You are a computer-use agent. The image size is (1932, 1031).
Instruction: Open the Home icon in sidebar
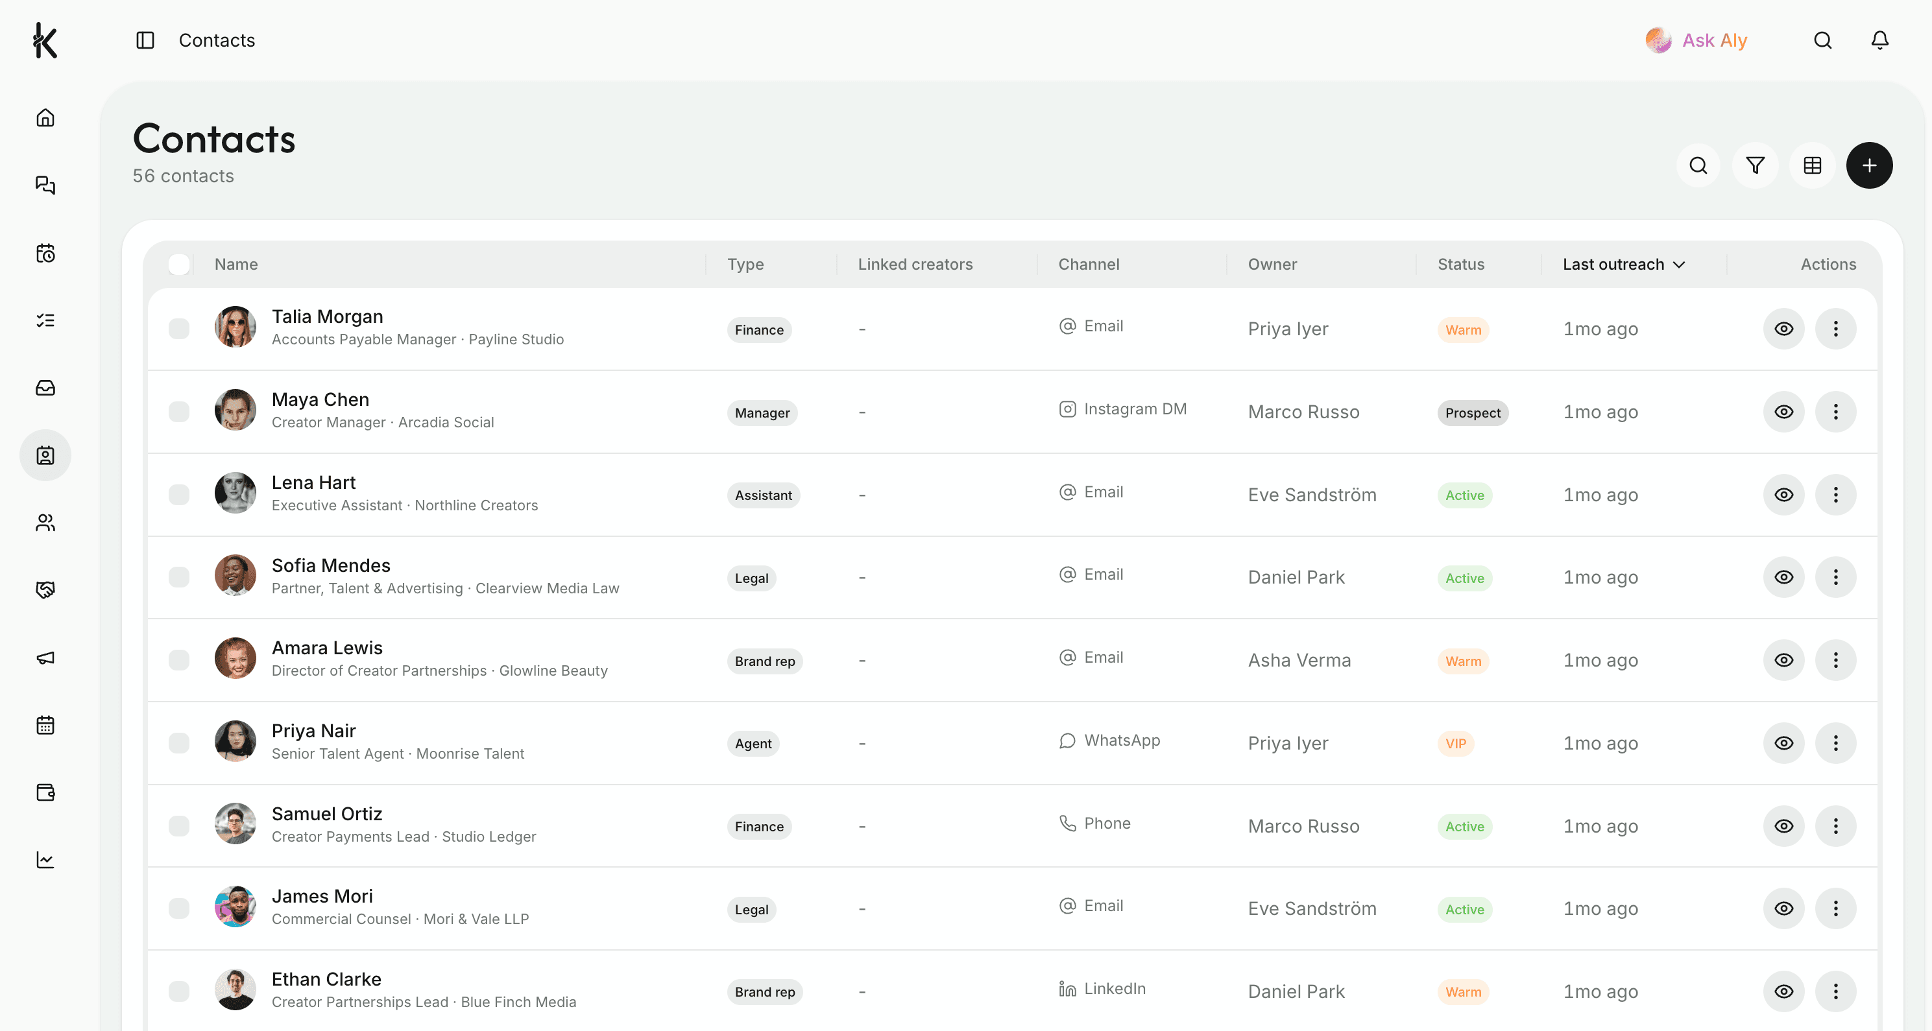(x=46, y=118)
